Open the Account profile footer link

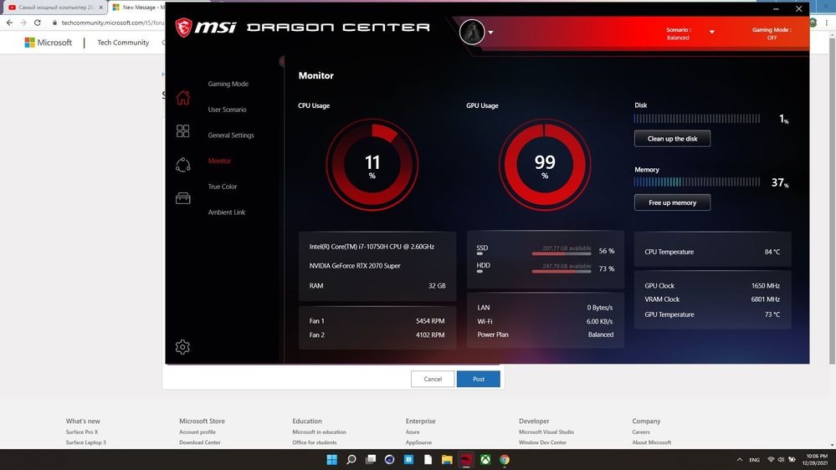tap(197, 432)
